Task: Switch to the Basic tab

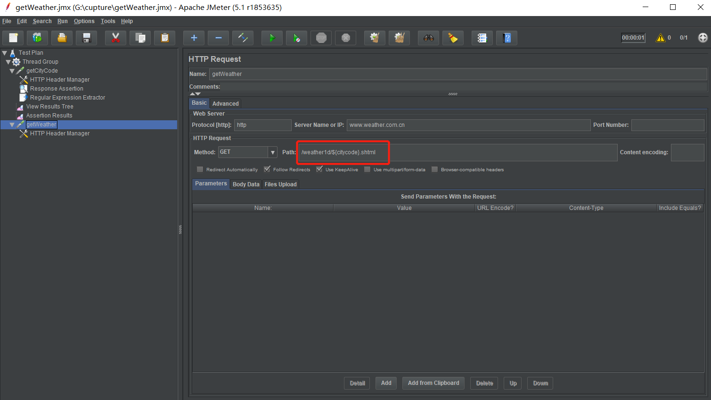Action: (199, 103)
